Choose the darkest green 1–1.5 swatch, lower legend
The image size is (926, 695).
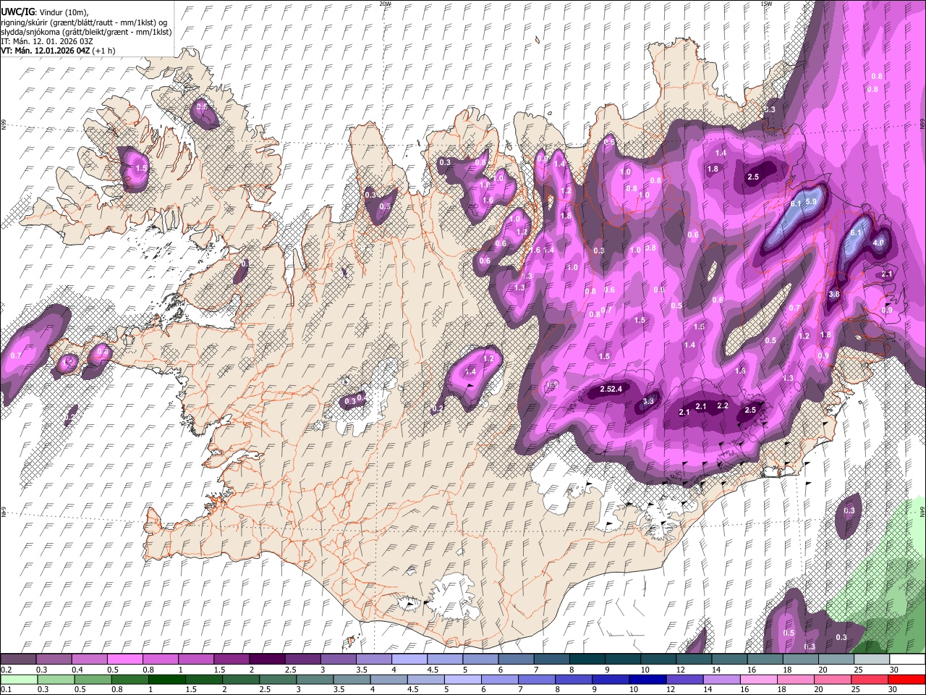coord(166,680)
